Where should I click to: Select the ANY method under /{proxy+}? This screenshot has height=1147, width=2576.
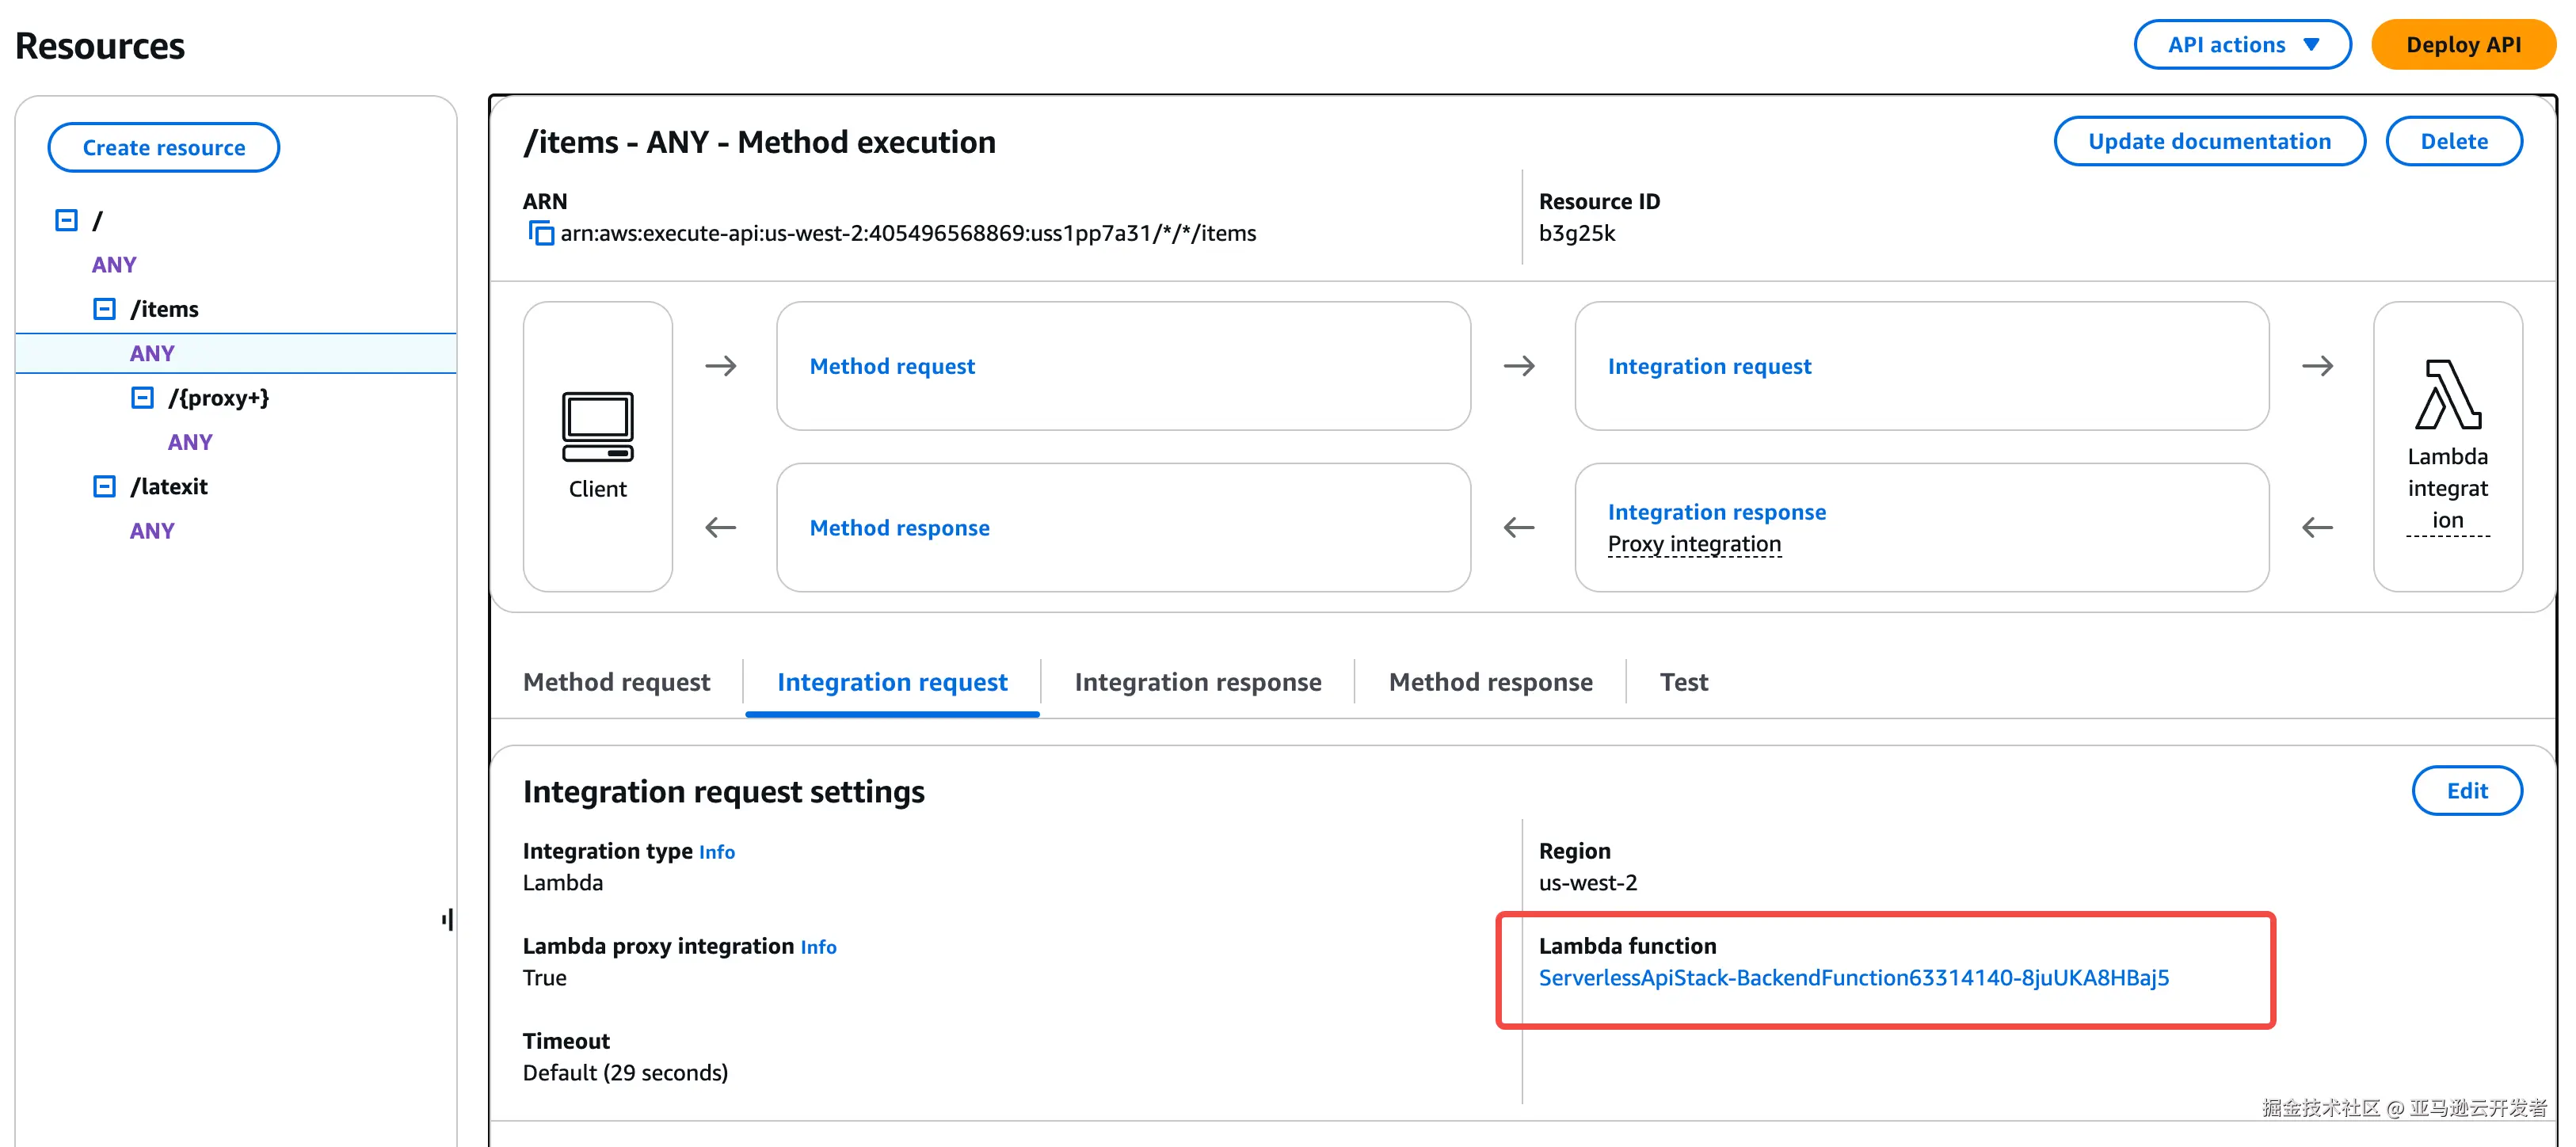coord(190,442)
